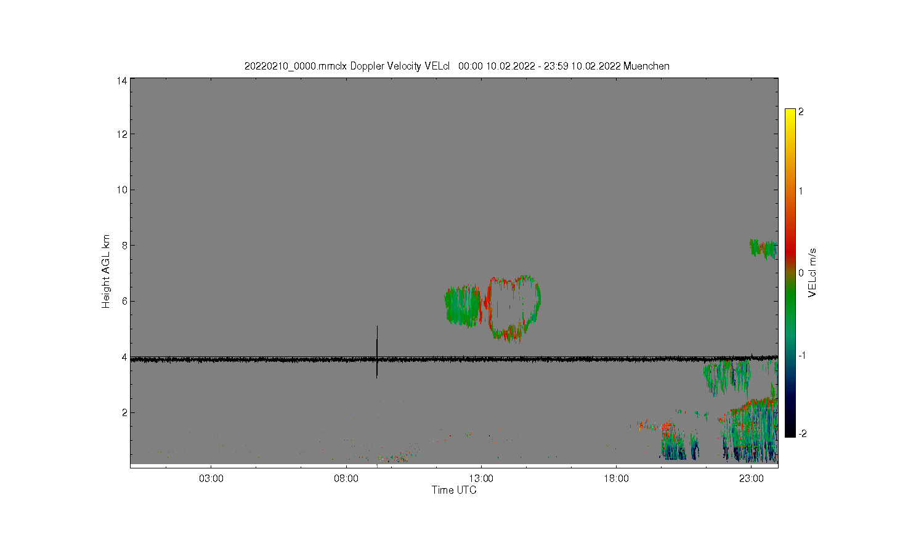
Task: Click the vertical black spike near 09:00
Action: coord(377,351)
